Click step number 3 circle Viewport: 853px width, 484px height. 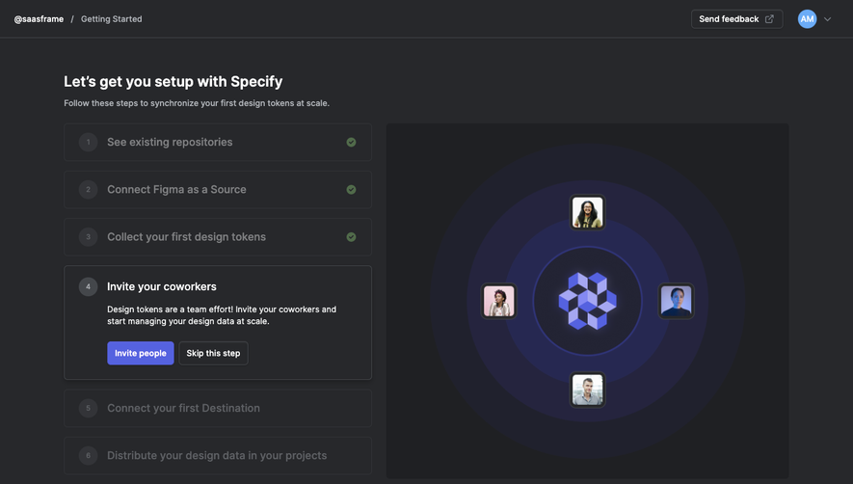(x=88, y=237)
